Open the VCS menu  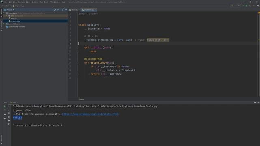tap(51, 2)
